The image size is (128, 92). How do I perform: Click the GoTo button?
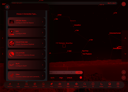pyautogui.click(x=52, y=78)
